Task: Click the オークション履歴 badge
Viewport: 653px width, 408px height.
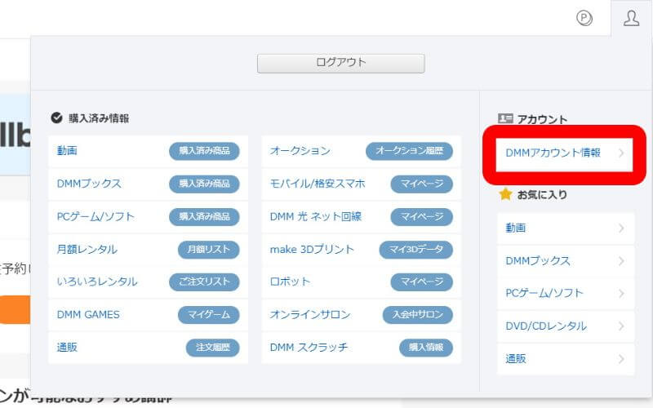Action: [409, 151]
